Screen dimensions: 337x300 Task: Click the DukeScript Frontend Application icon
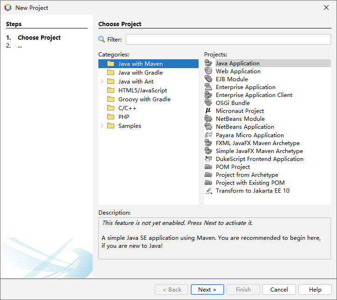[x=208, y=159]
